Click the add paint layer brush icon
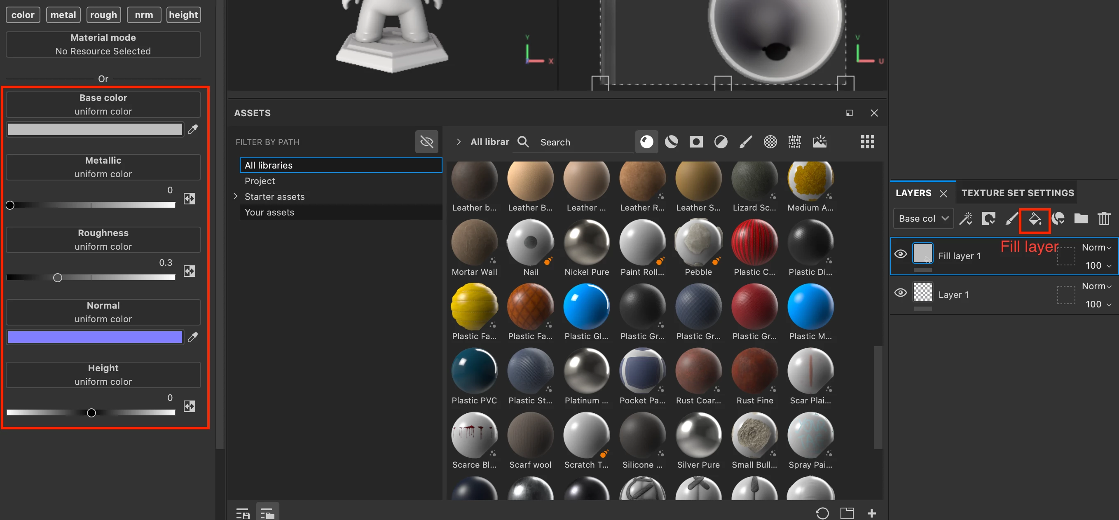This screenshot has width=1119, height=520. 1011,218
